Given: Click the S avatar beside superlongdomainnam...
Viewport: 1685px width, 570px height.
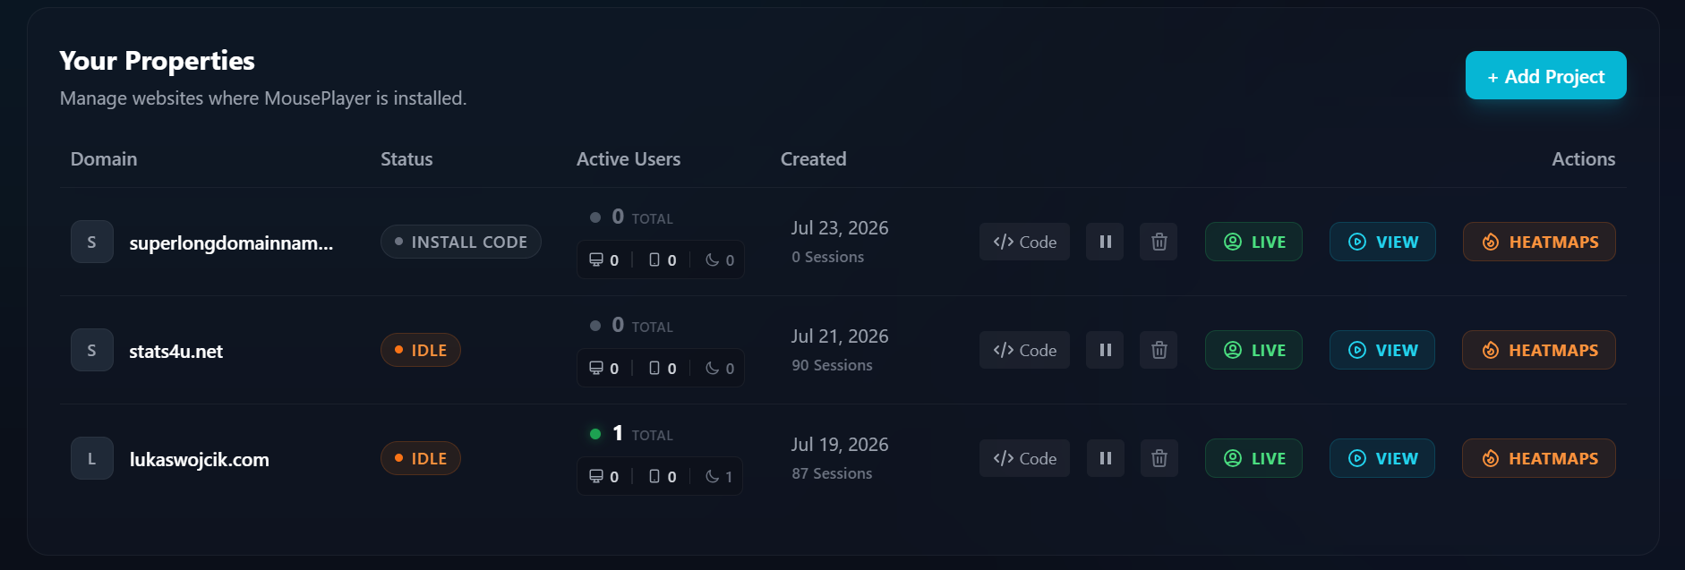Looking at the screenshot, I should 92,242.
